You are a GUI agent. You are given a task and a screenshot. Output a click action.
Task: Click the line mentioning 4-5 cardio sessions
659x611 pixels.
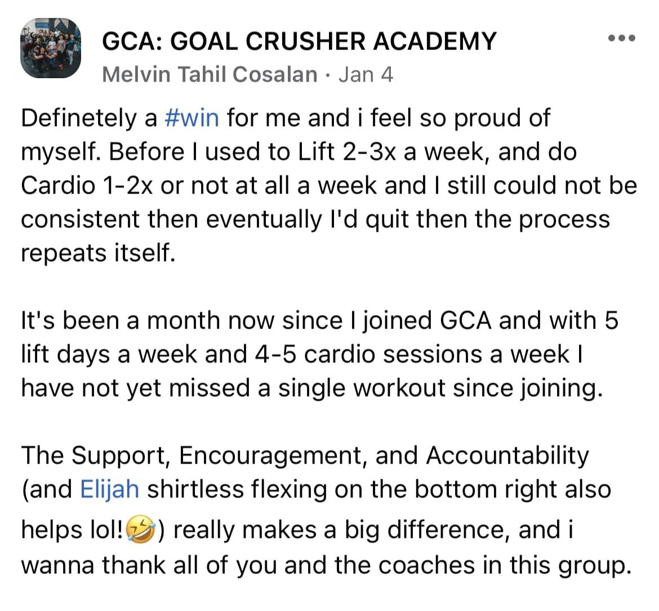click(302, 354)
